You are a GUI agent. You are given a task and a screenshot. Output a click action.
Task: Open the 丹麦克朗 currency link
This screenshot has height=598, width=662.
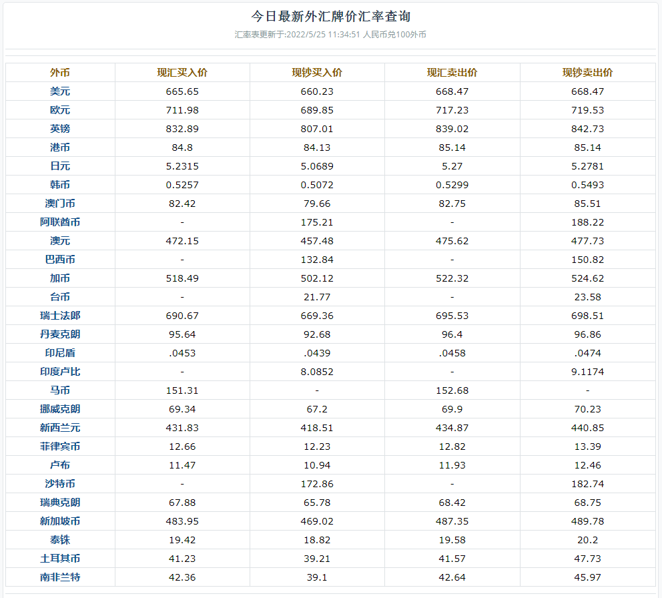coord(60,334)
